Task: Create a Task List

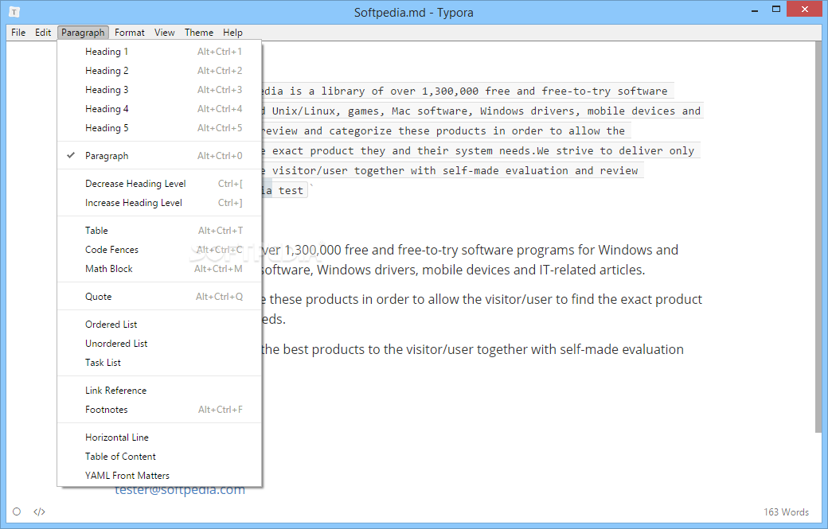Action: click(159, 362)
